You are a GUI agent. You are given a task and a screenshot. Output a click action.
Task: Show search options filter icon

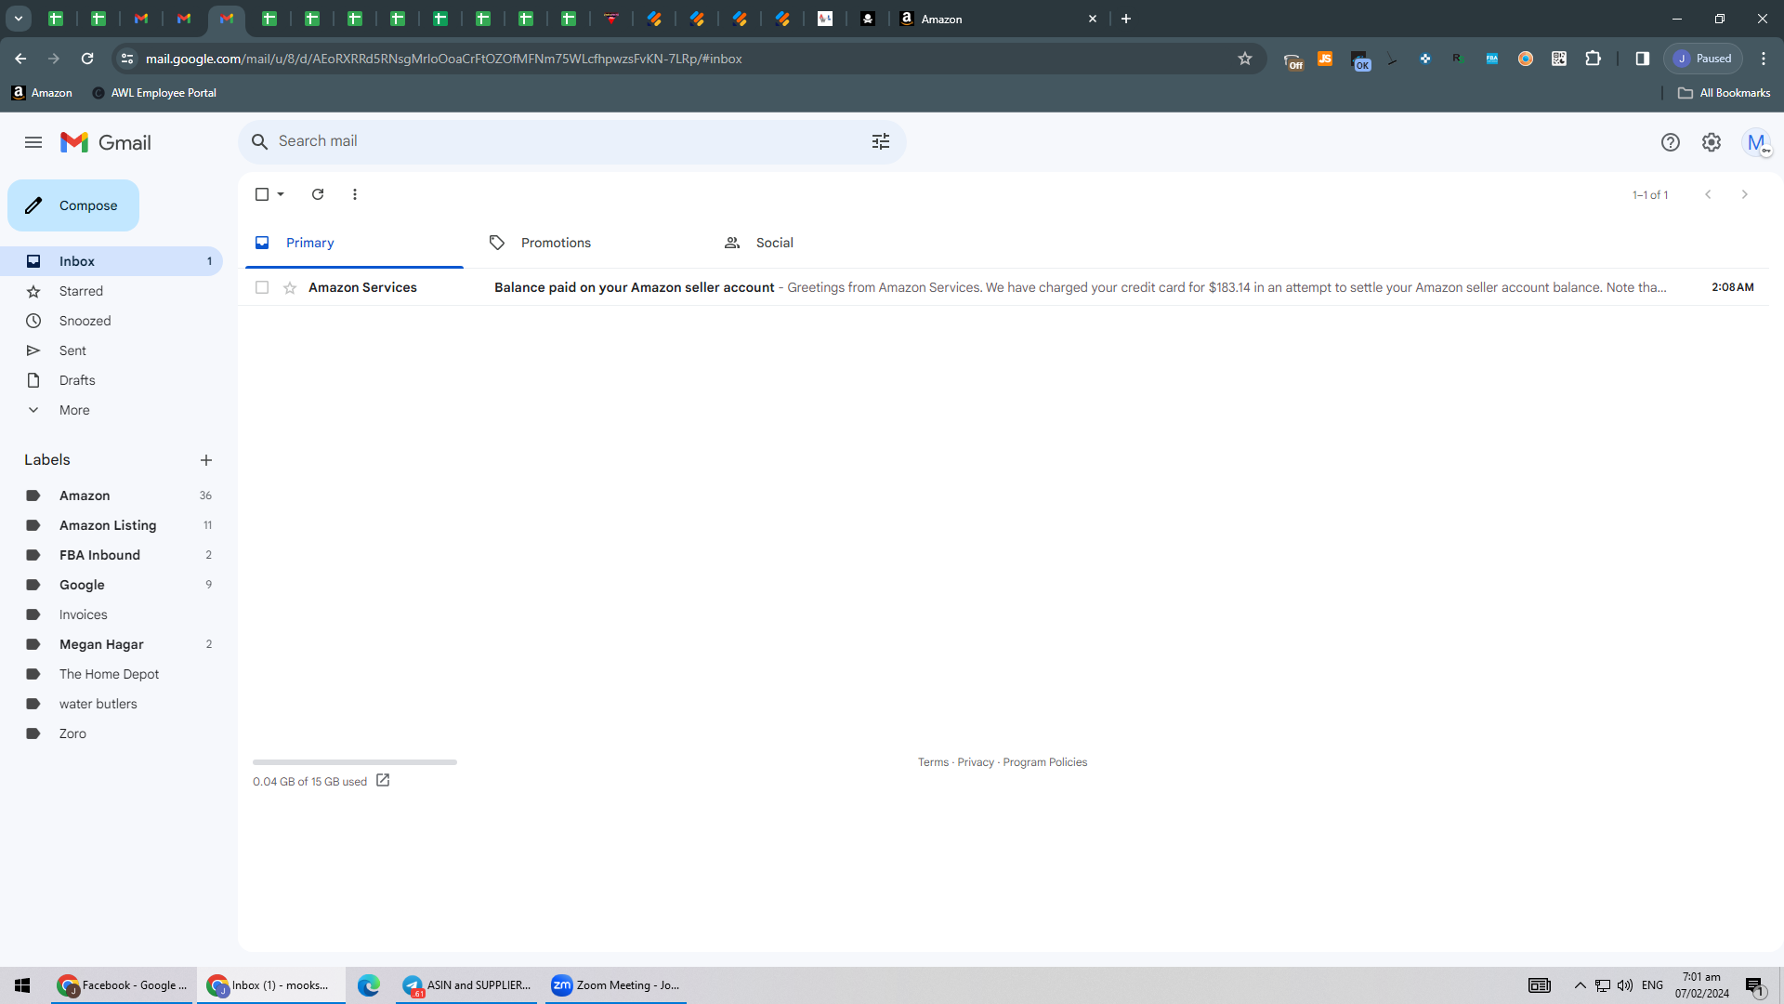point(881,141)
